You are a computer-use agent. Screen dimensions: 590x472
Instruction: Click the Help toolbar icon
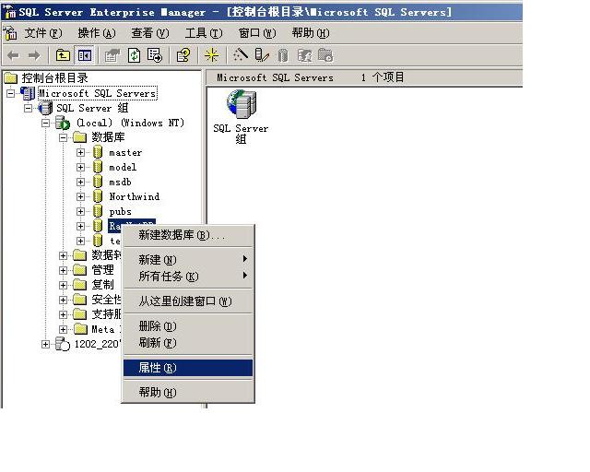click(183, 55)
